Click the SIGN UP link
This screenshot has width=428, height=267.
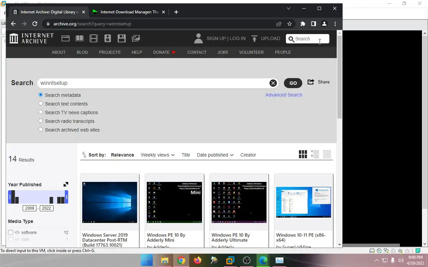216,38
